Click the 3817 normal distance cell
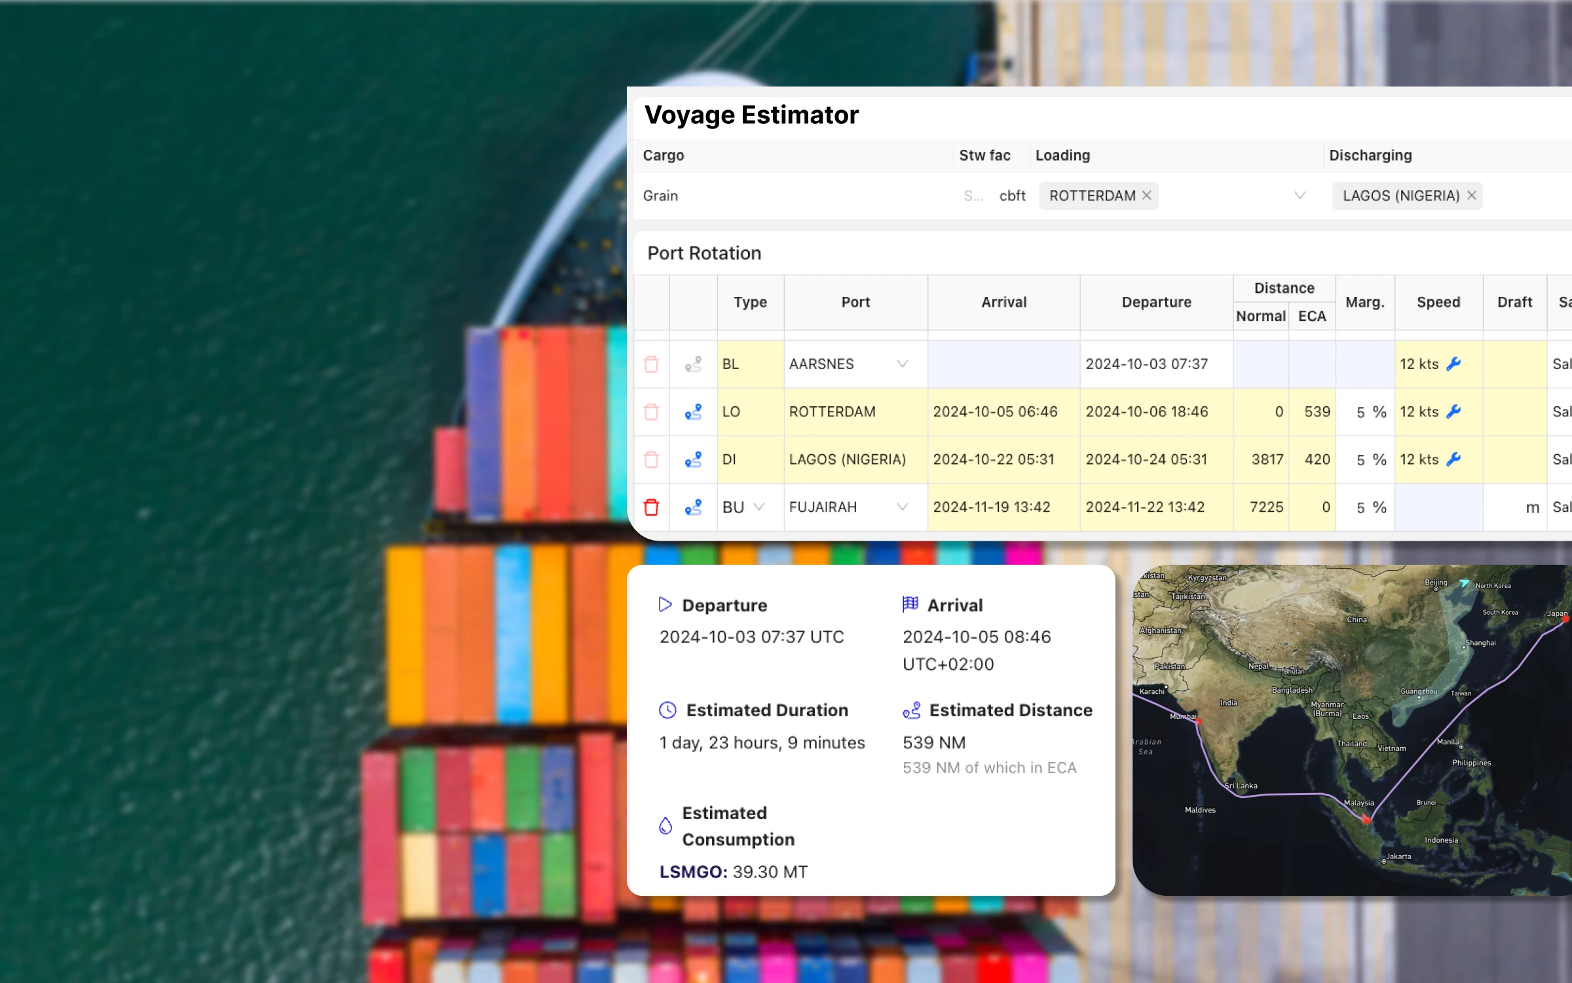 click(x=1261, y=459)
